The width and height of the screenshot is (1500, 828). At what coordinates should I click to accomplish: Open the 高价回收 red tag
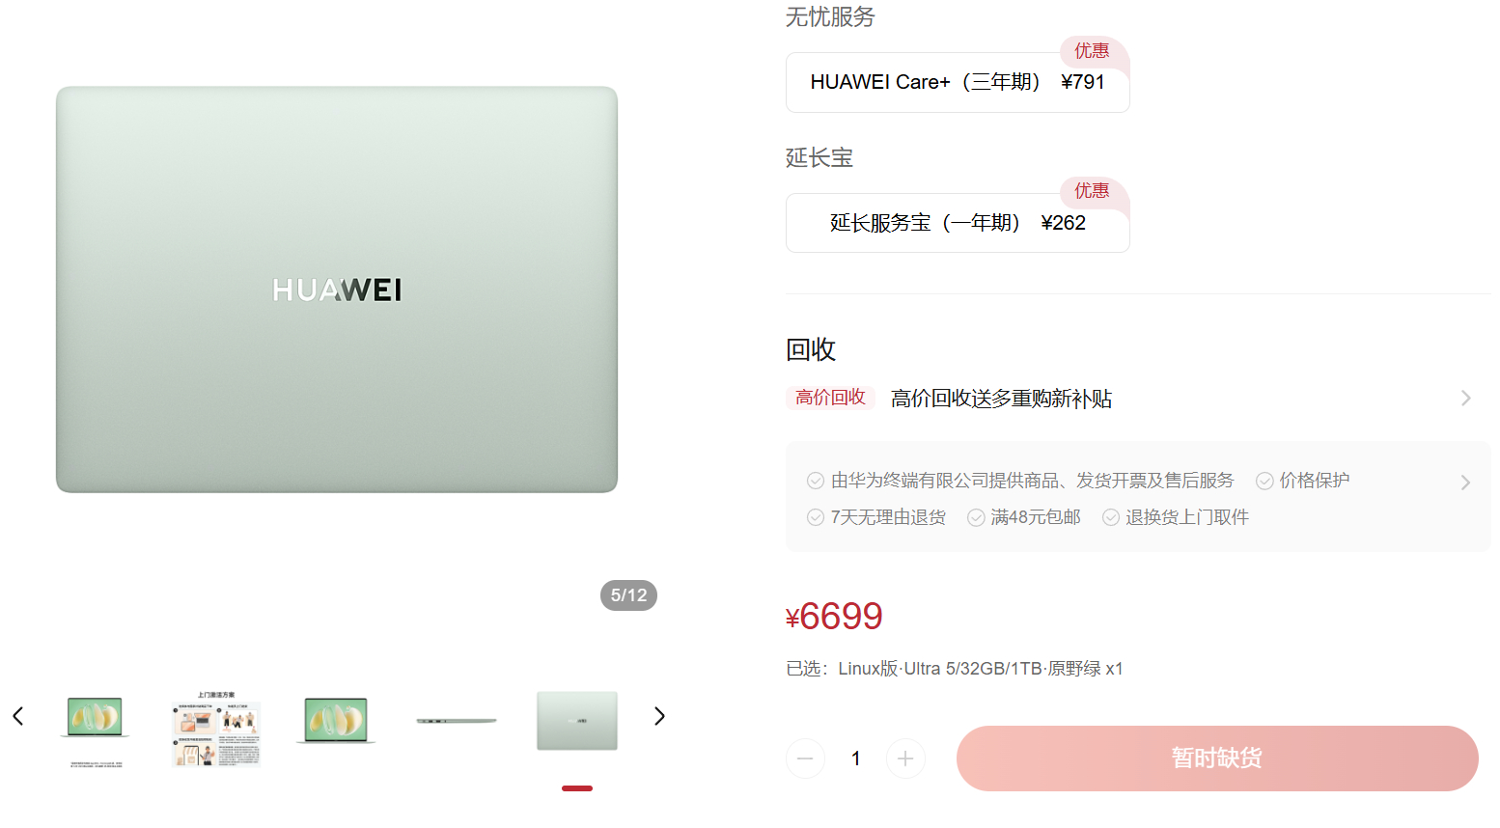point(830,398)
